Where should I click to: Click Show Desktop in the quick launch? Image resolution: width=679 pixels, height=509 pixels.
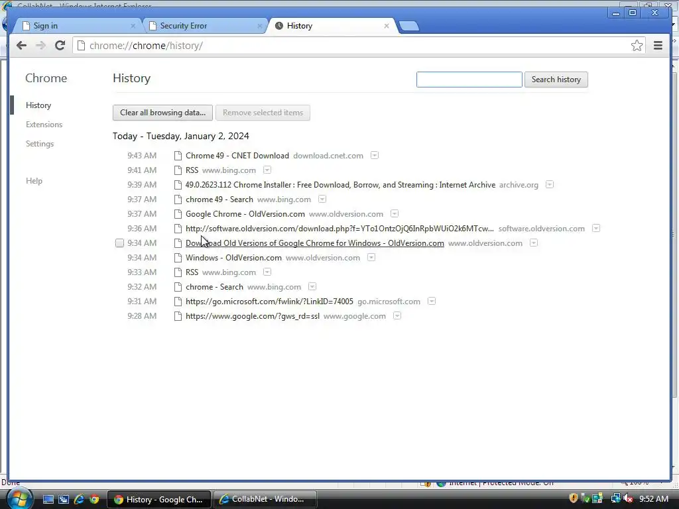coord(48,499)
